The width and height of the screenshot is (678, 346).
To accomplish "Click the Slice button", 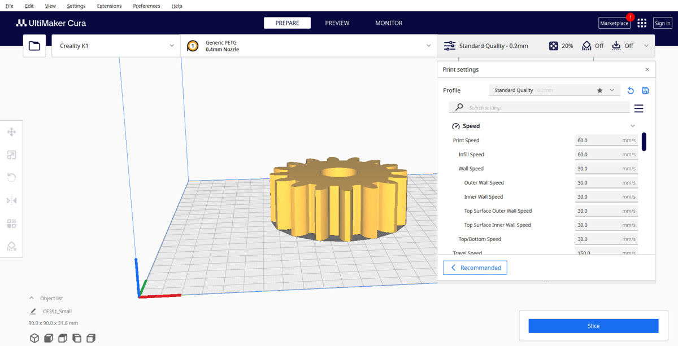I will [x=593, y=326].
